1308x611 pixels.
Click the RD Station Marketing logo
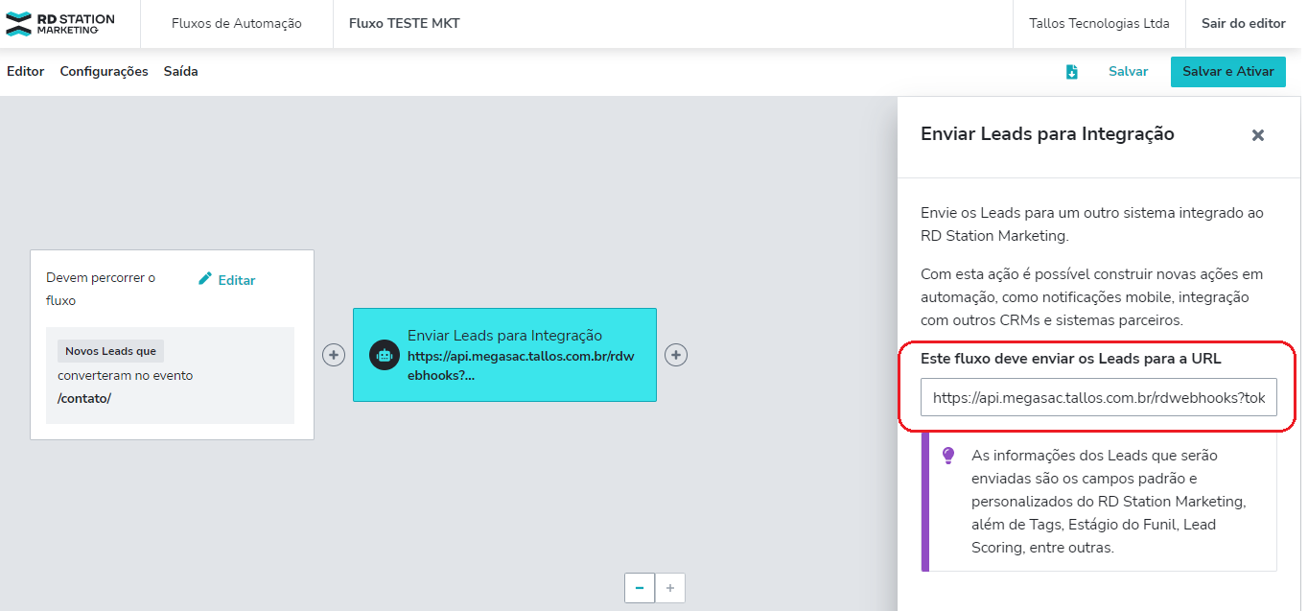(60, 24)
